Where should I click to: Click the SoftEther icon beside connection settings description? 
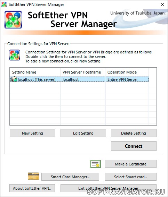click(x=15, y=55)
